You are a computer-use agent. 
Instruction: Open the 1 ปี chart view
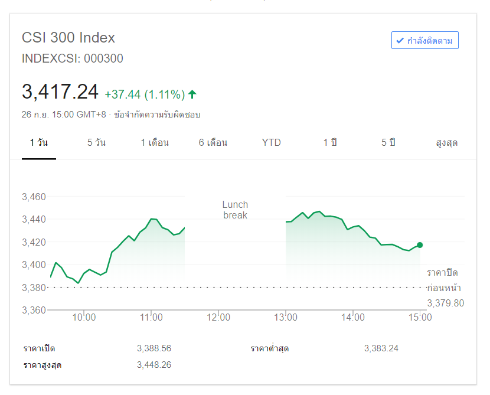(x=329, y=143)
